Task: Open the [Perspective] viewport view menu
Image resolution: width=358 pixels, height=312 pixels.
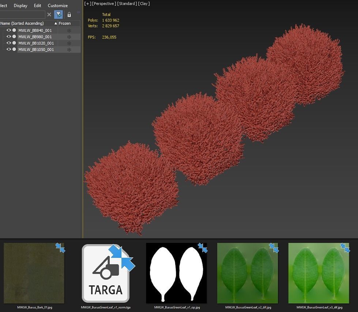Action: (x=104, y=4)
